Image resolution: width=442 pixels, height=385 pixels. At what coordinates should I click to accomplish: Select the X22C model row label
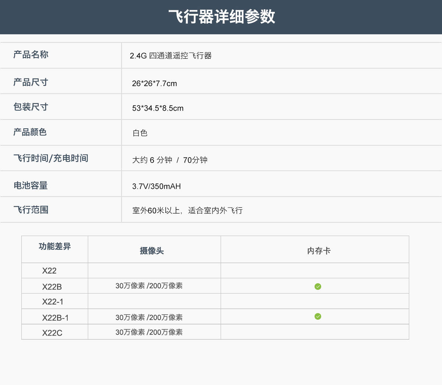tap(52, 333)
